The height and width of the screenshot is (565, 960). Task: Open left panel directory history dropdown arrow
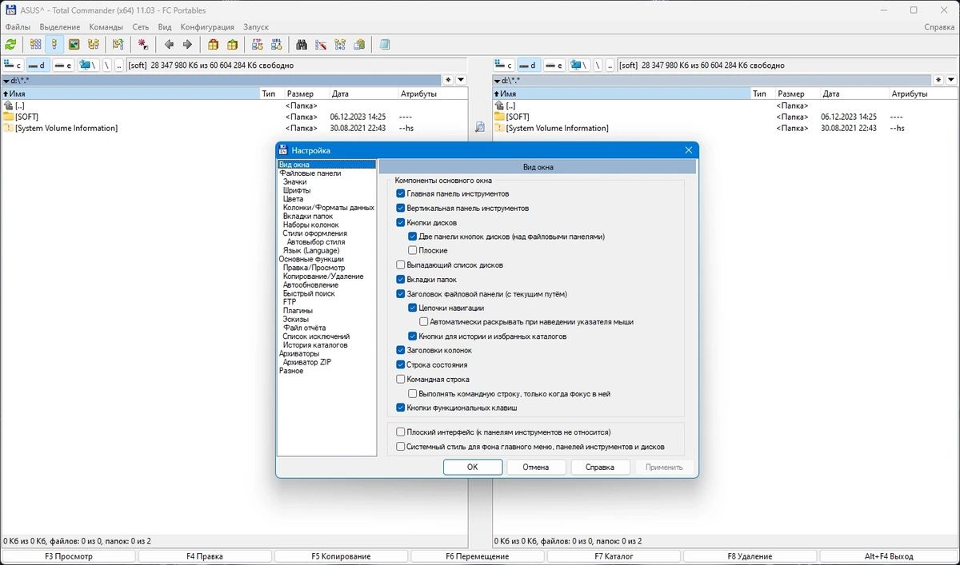[461, 80]
